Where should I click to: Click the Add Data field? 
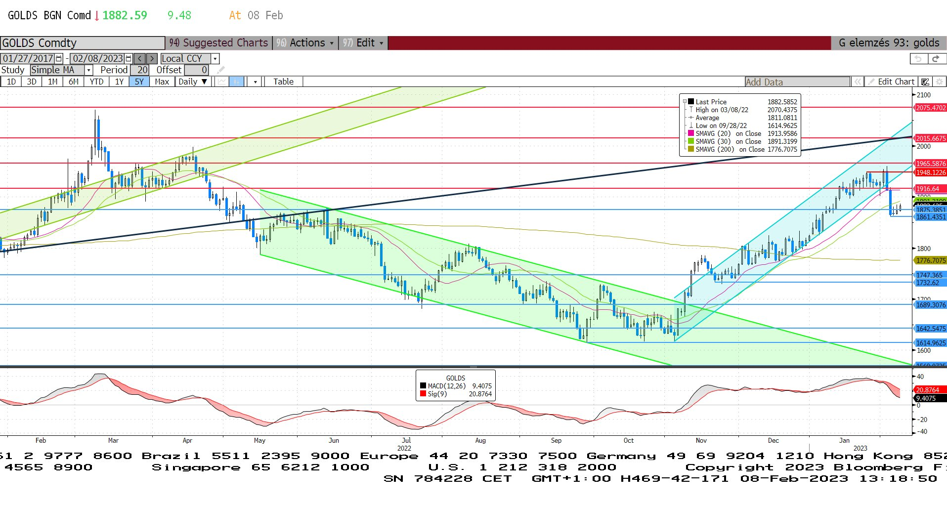pos(797,82)
